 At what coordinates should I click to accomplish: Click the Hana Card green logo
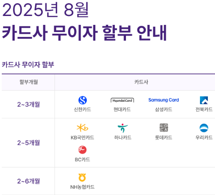coord(123,128)
